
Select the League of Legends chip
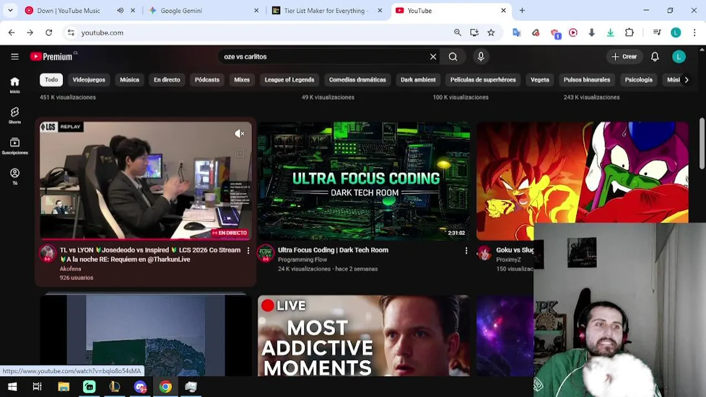coord(290,79)
